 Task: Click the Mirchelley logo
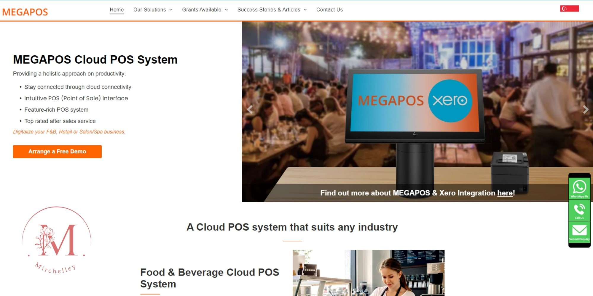(56, 240)
